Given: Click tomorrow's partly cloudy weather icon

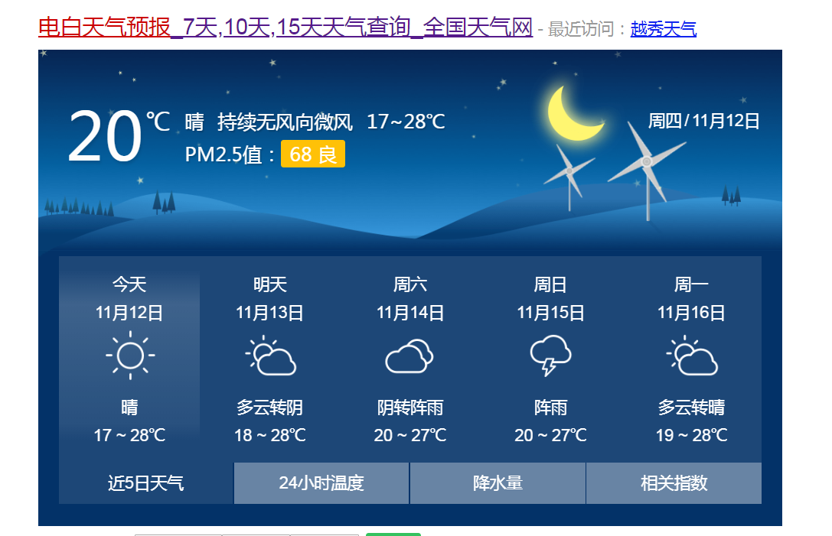Looking at the screenshot, I should coord(270,356).
